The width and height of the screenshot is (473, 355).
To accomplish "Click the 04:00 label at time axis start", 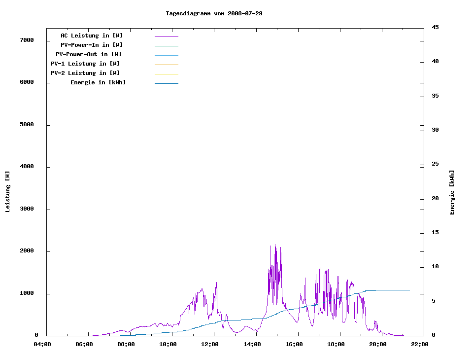I will [x=42, y=344].
